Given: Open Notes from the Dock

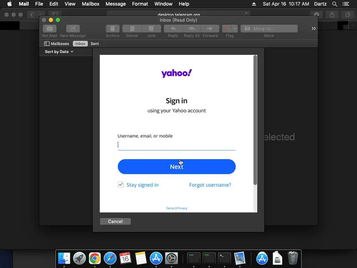Looking at the screenshot, I should tap(141, 259).
